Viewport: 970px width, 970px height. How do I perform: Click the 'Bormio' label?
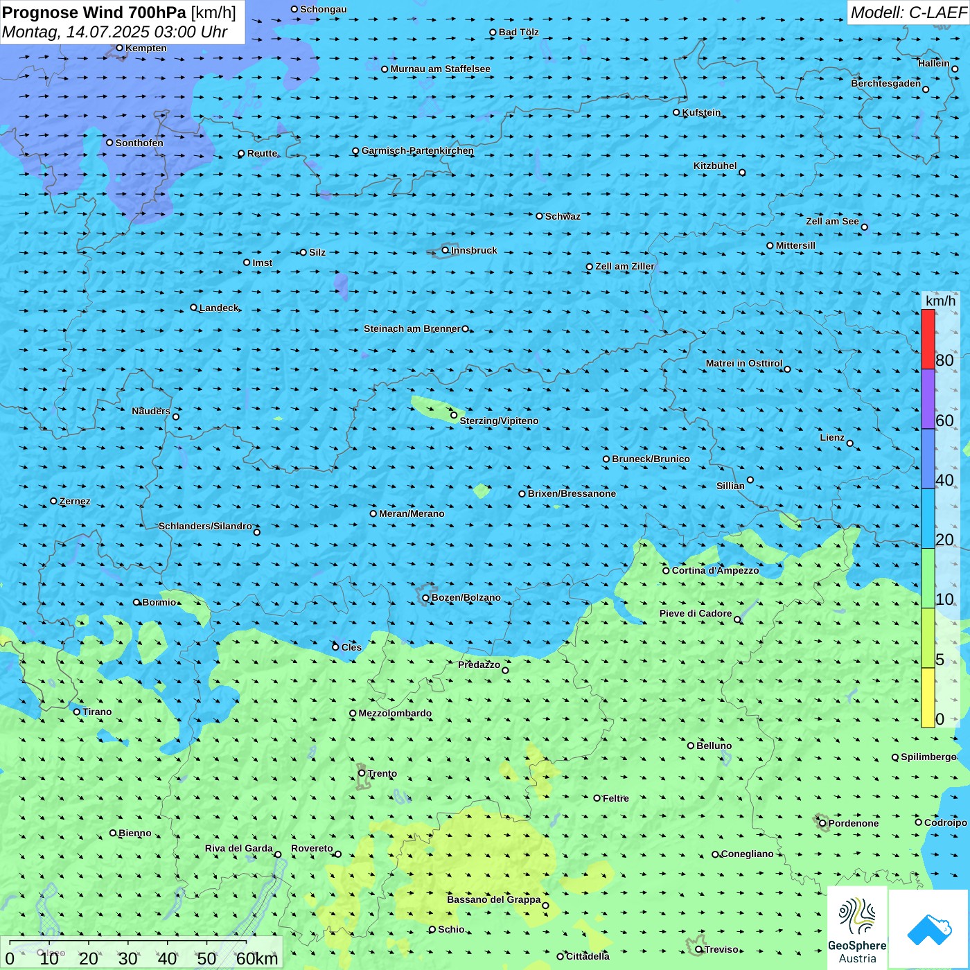[159, 602]
